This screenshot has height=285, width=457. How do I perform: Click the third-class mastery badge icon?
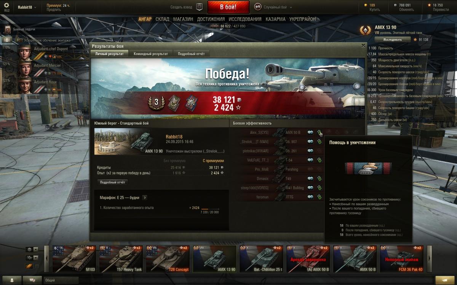[156, 103]
